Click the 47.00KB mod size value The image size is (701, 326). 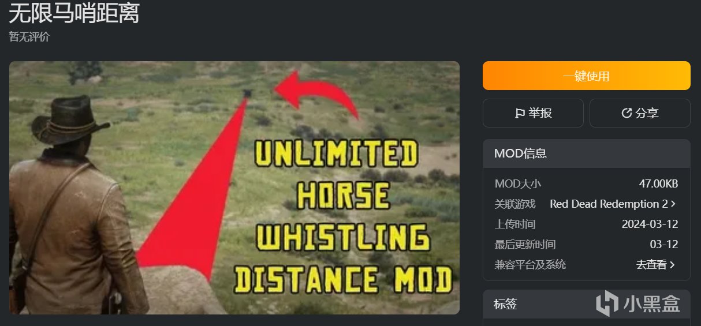click(658, 184)
